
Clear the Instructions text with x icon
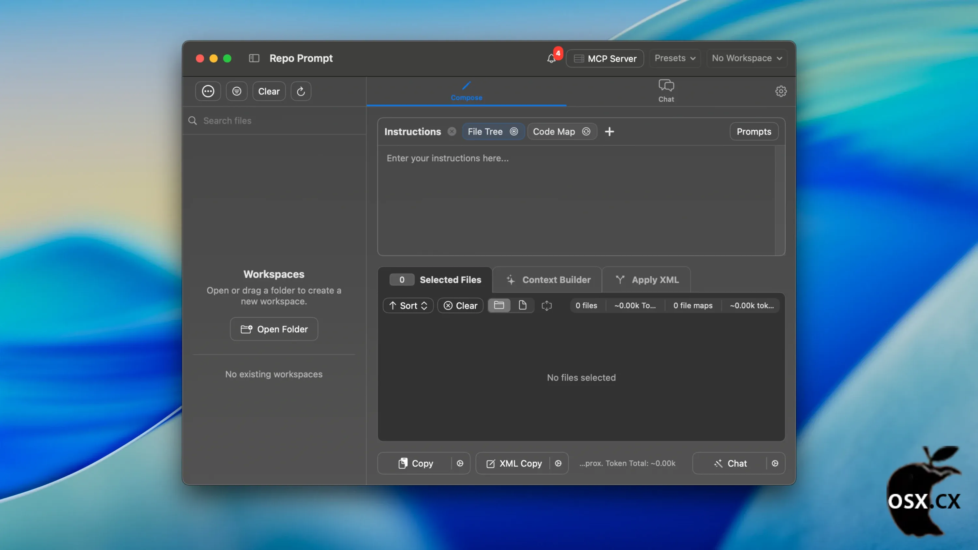(x=452, y=131)
